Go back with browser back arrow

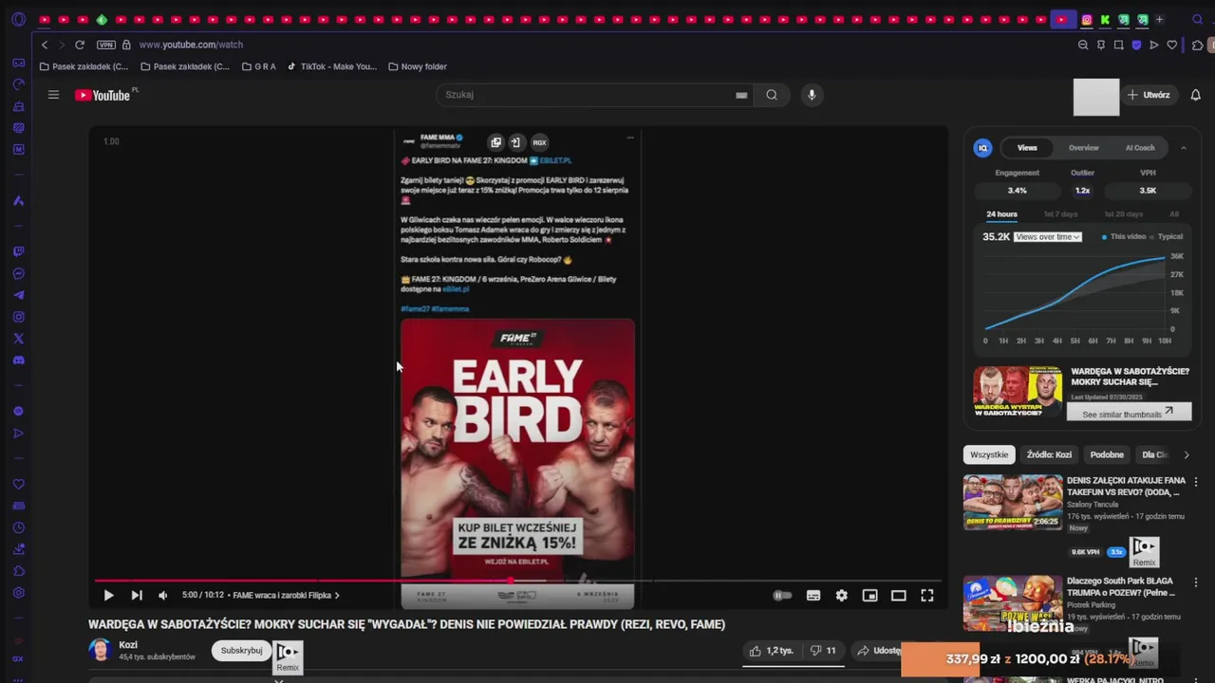(44, 45)
